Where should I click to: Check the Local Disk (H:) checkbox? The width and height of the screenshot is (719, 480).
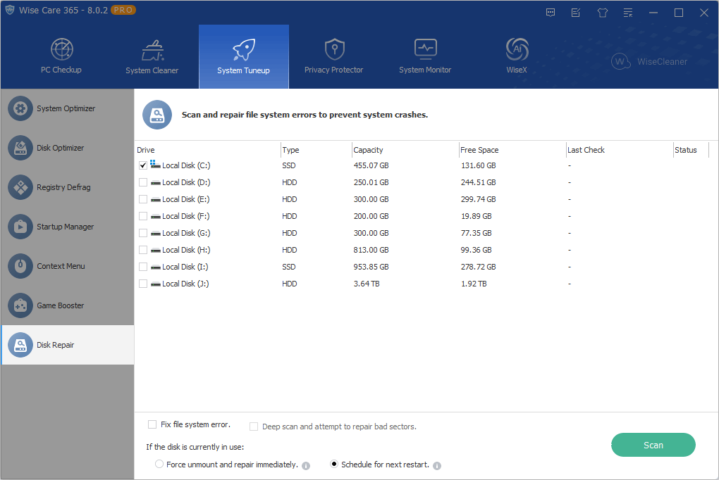click(x=143, y=250)
